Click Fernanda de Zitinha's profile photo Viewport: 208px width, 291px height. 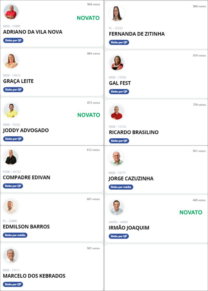coord(117,14)
